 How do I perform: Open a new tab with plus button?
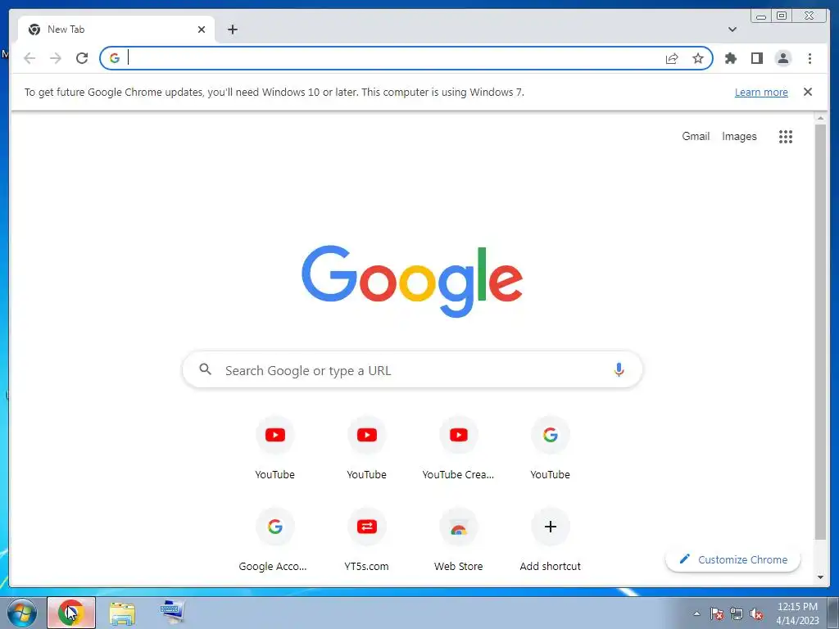pos(232,29)
